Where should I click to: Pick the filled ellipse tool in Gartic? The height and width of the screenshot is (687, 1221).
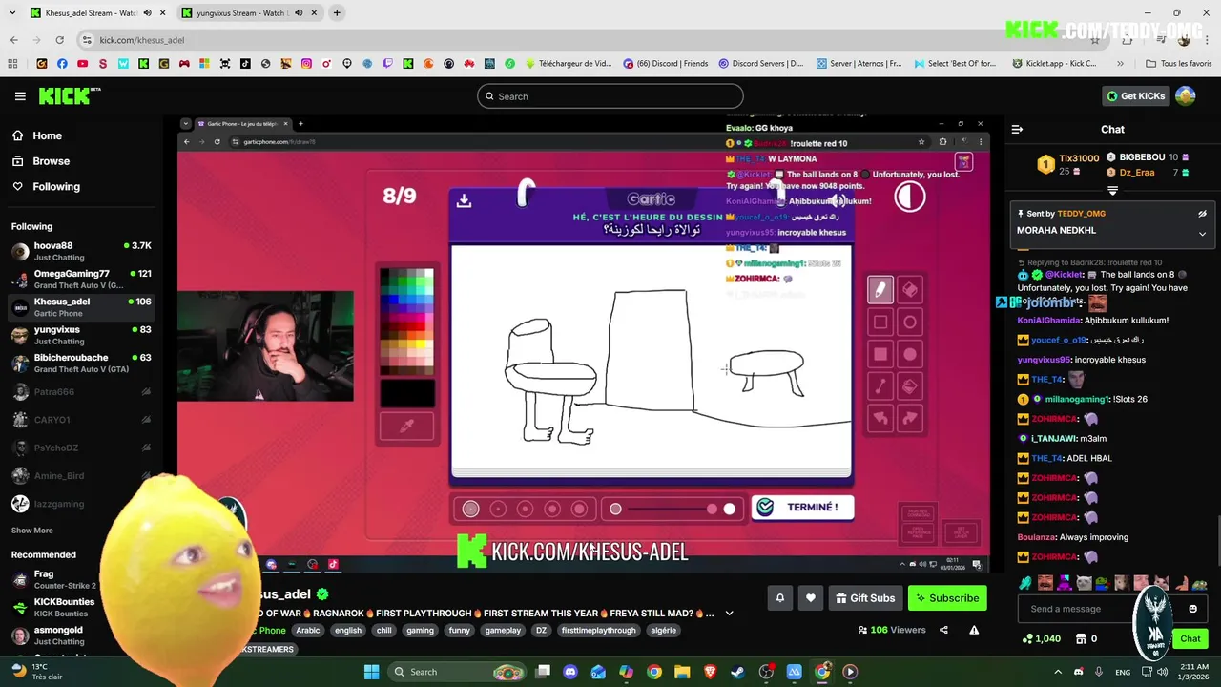[910, 354]
